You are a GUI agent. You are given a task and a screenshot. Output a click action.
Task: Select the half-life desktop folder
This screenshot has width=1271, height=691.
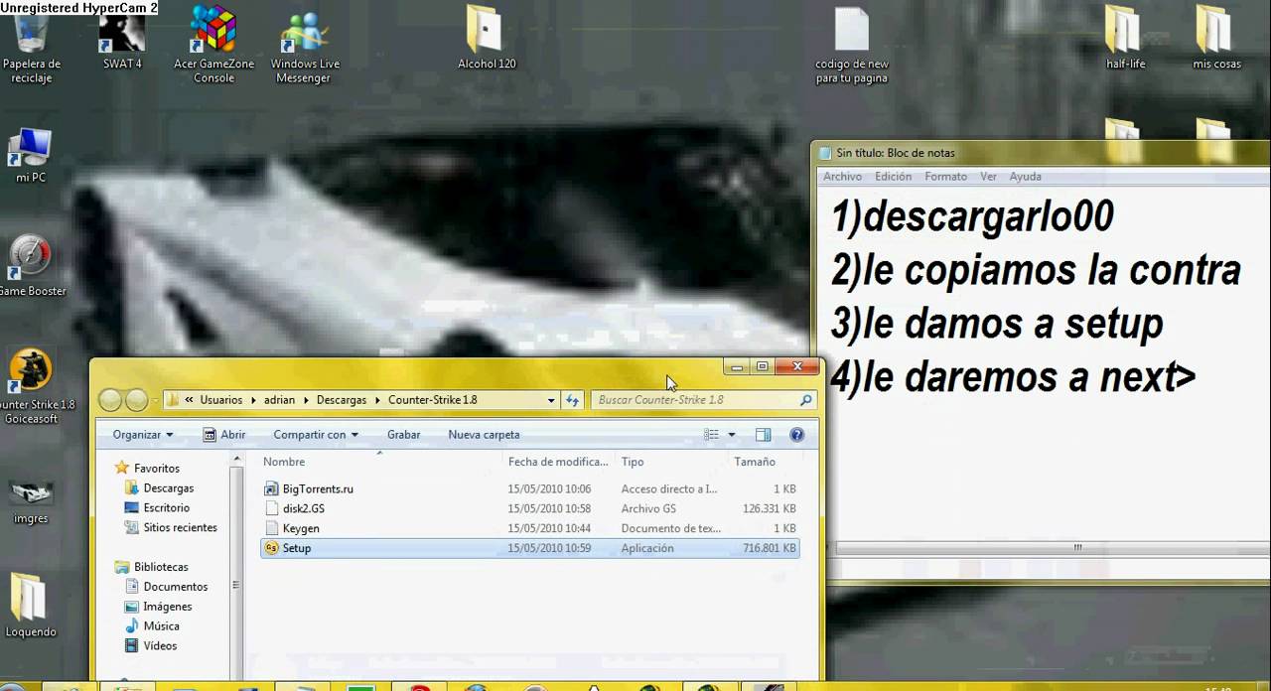pyautogui.click(x=1125, y=38)
